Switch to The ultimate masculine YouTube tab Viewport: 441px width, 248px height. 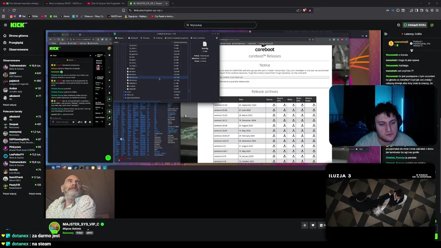tap(22, 3)
